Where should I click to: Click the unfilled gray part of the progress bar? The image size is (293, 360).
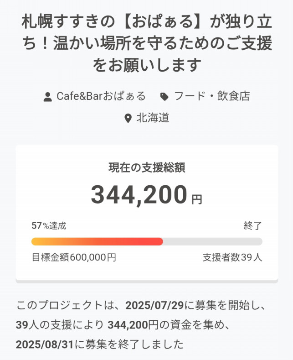tap(212, 241)
